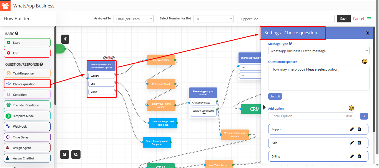
Task: Click the help icon next to Message Type
Action: tap(290, 43)
